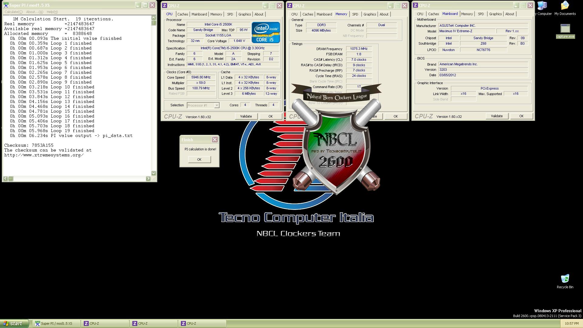Viewport: 583px width, 328px height.
Task: Switch to About tab in first CPU-Z
Action: point(259,14)
